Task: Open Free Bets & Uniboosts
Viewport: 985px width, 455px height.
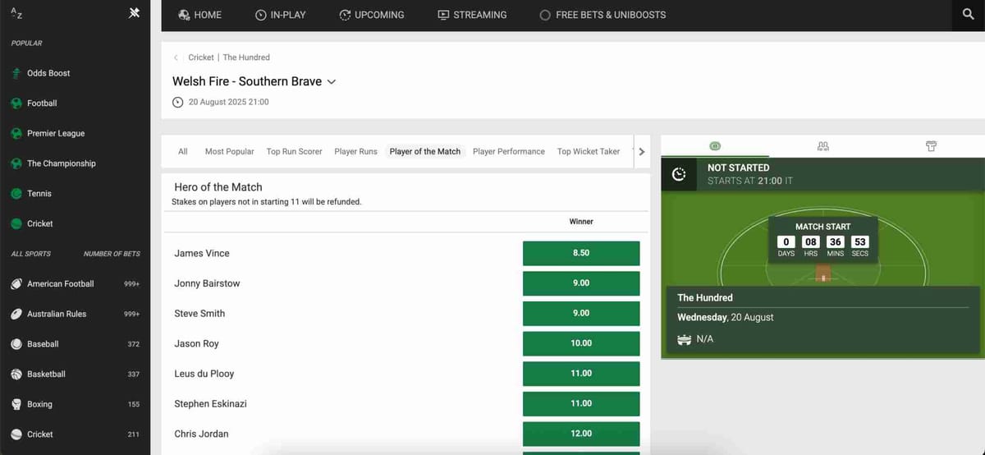Action: pos(602,15)
